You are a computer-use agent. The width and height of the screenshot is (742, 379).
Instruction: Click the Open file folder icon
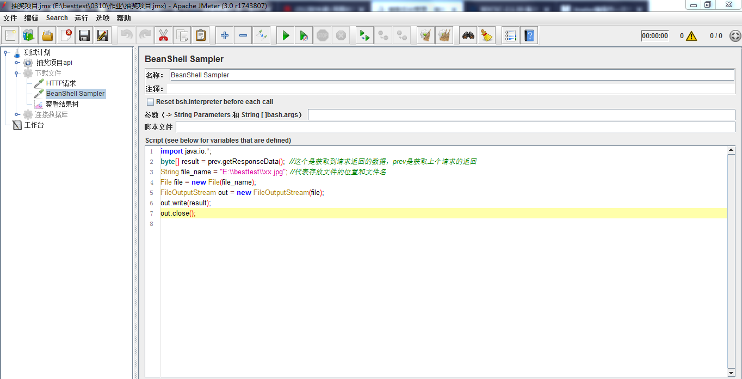coord(47,36)
